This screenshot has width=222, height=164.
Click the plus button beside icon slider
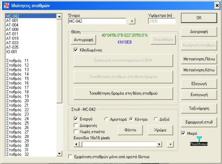click(x=170, y=144)
